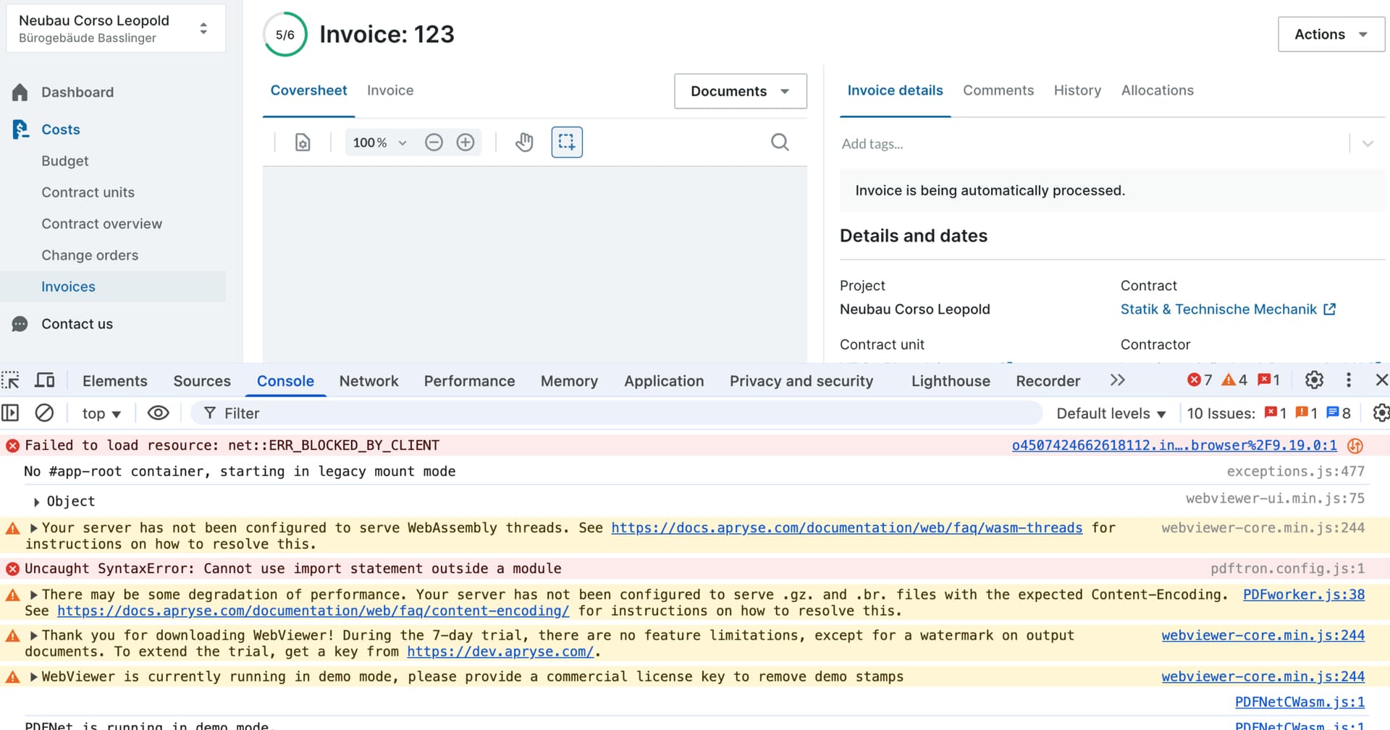Image resolution: width=1390 pixels, height=730 pixels.
Task: Toggle the live expression eye icon
Action: point(158,413)
